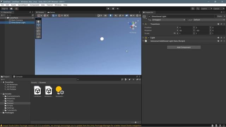Select Main Camera in Hierarchy
Screen dimensions: 226x127
click(x=17, y=20)
